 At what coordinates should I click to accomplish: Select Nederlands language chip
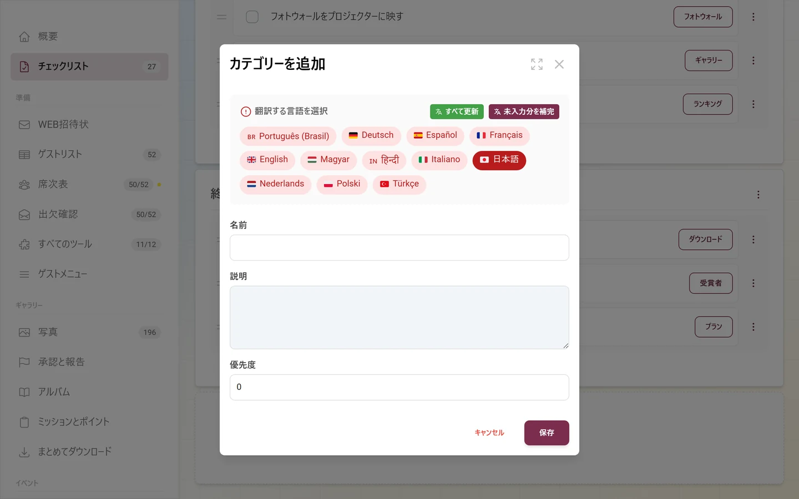pyautogui.click(x=275, y=185)
